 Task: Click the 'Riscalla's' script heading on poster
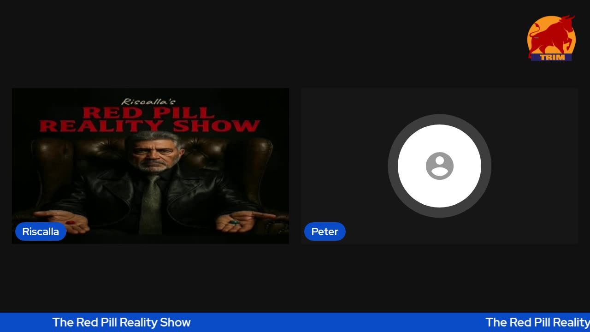coord(148,101)
